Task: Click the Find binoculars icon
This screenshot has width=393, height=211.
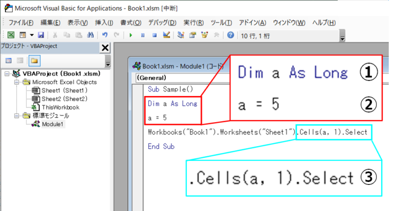Action: [x=90, y=35]
